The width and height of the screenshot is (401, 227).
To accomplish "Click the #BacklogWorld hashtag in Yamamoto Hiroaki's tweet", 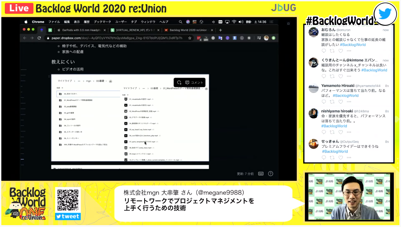I will pos(345,96).
